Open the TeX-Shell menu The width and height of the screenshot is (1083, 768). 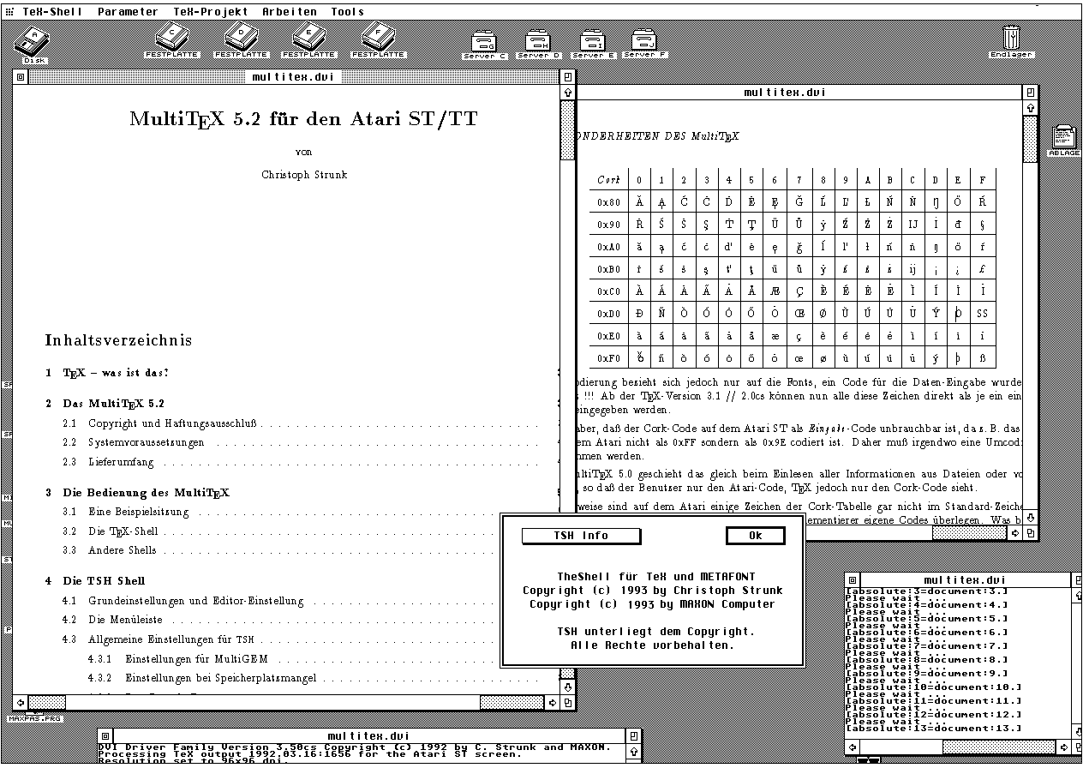[52, 12]
